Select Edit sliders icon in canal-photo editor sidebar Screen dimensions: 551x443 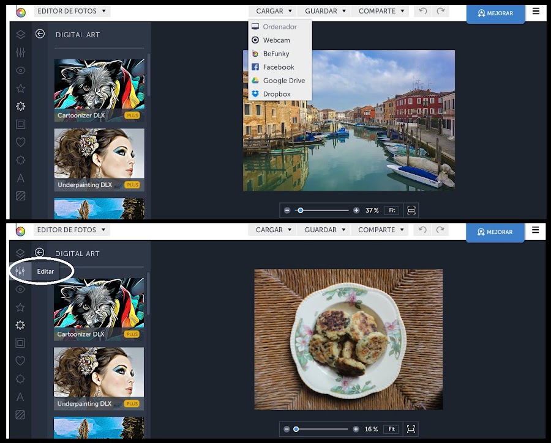click(x=20, y=53)
